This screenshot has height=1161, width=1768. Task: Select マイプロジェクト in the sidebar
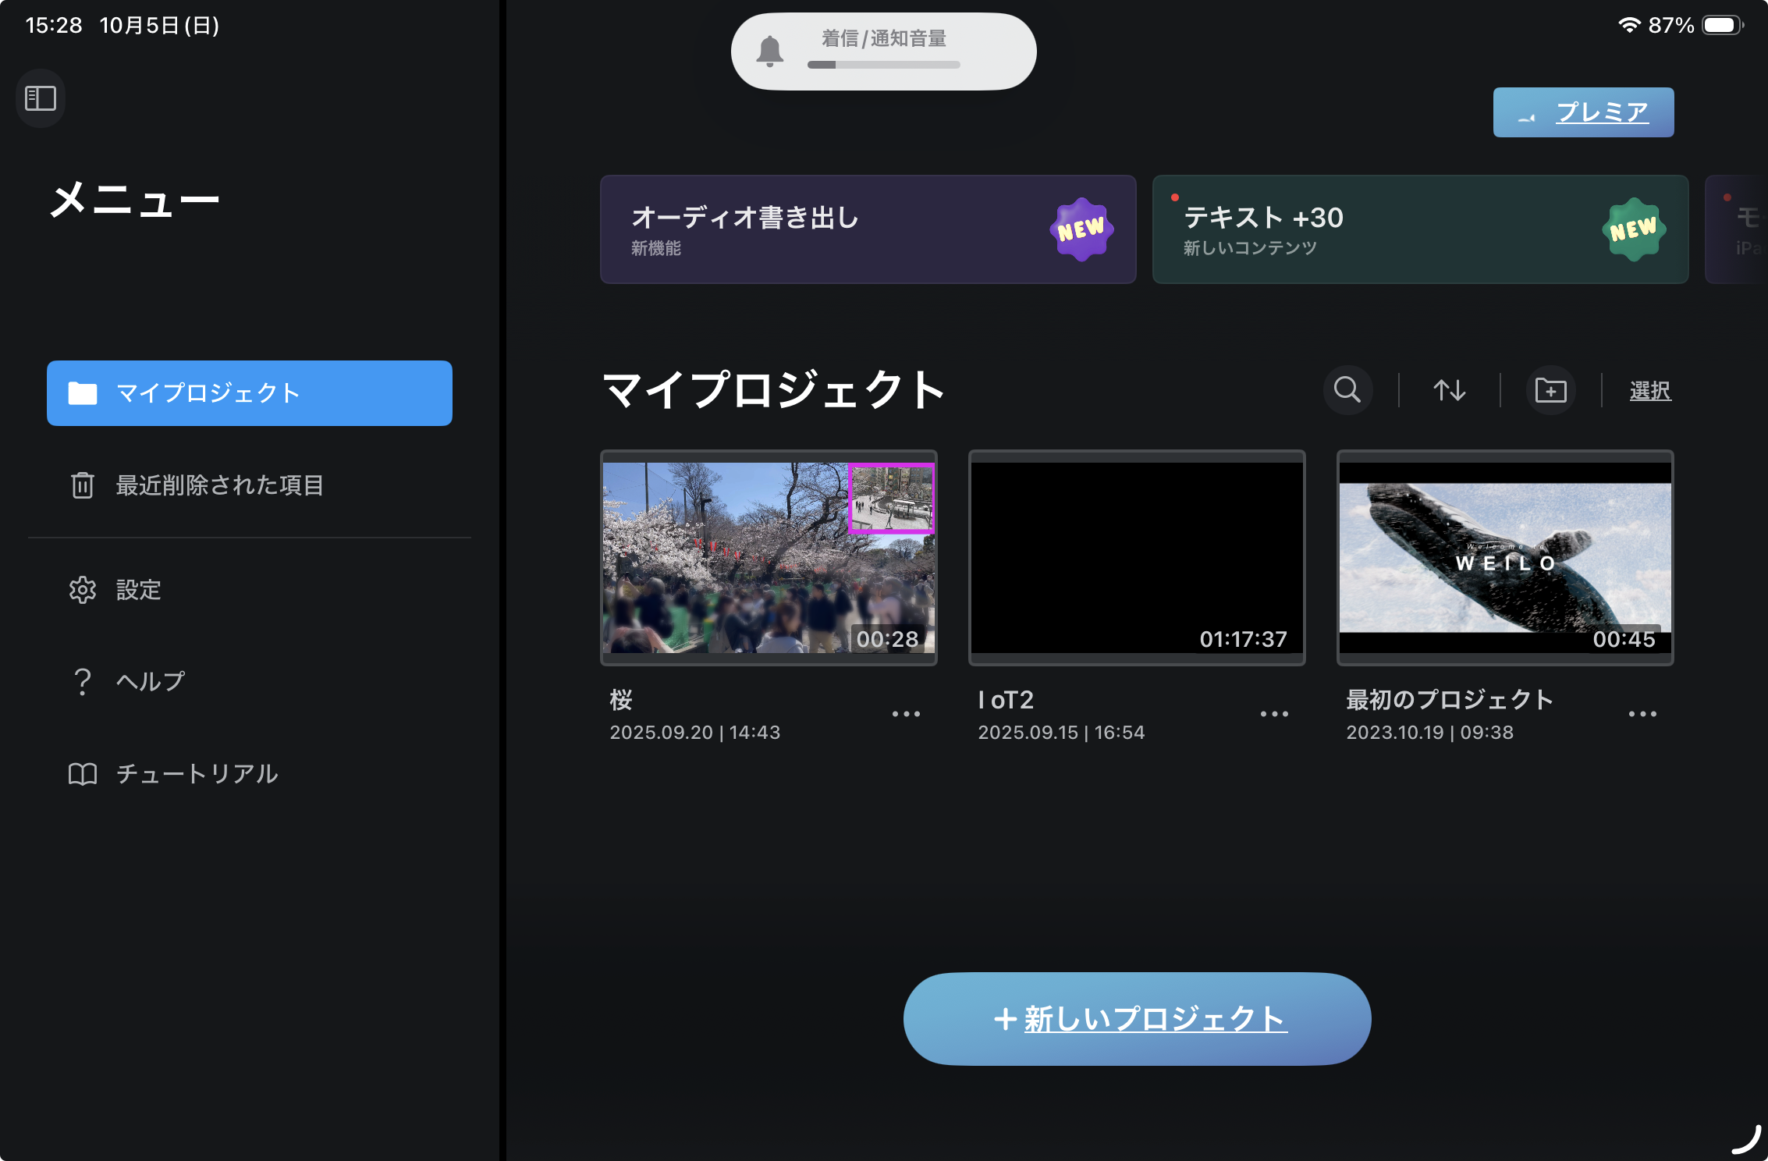[x=249, y=393]
